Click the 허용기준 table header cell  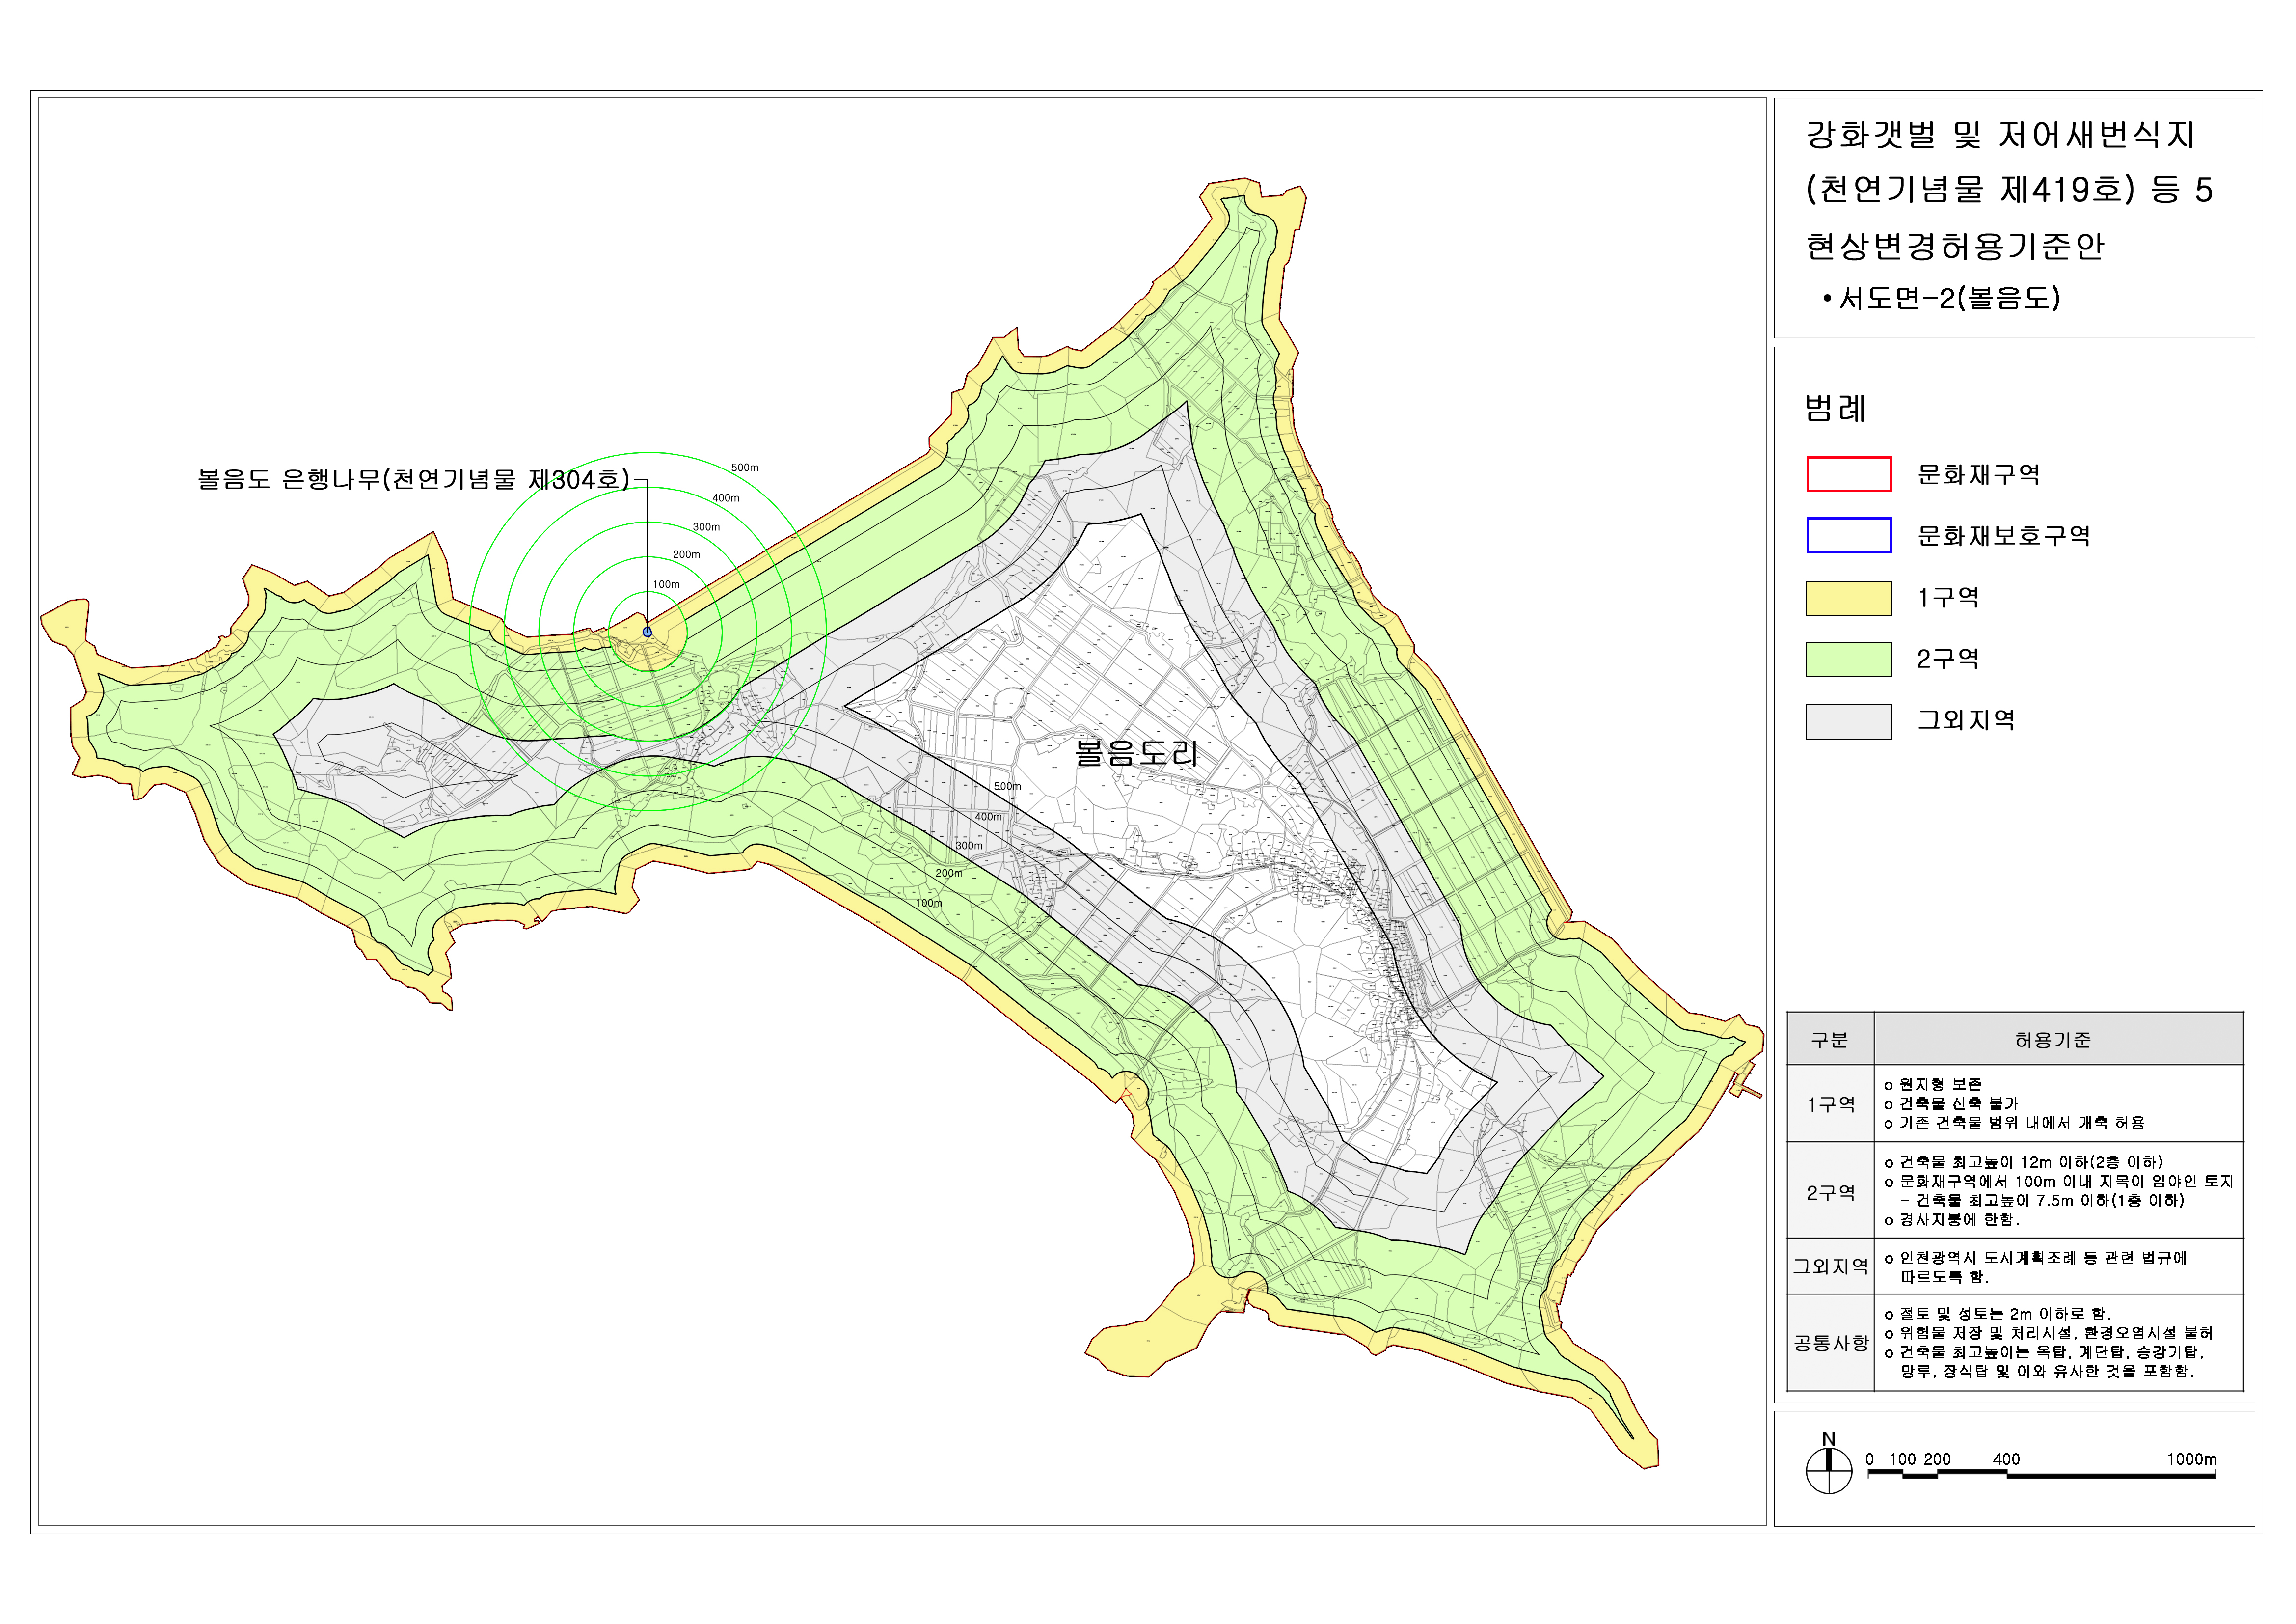coord(2052,1041)
